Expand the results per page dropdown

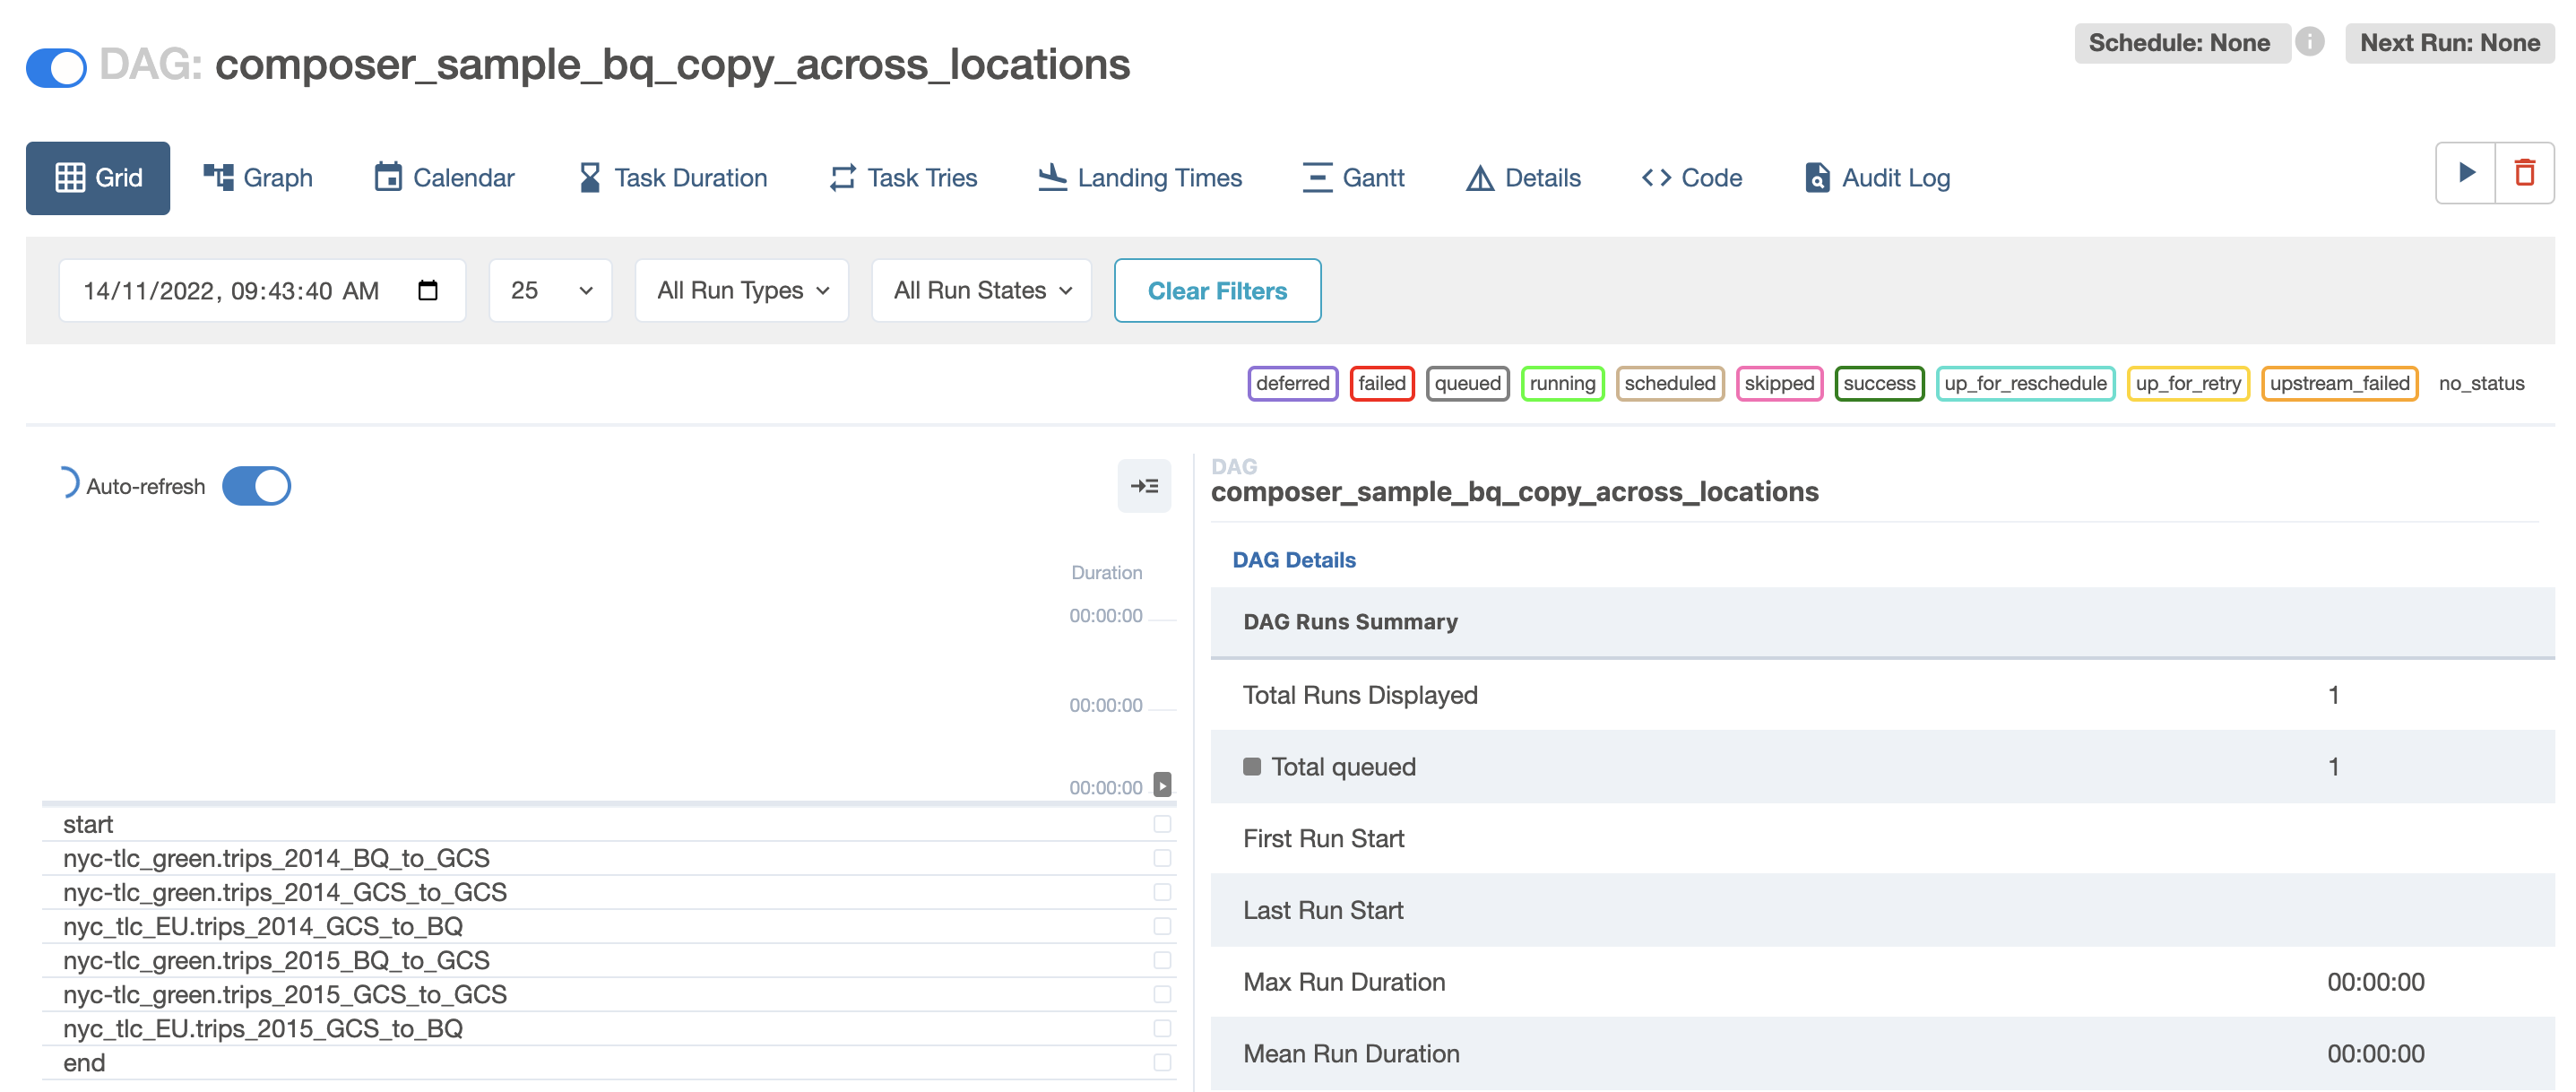pyautogui.click(x=549, y=290)
